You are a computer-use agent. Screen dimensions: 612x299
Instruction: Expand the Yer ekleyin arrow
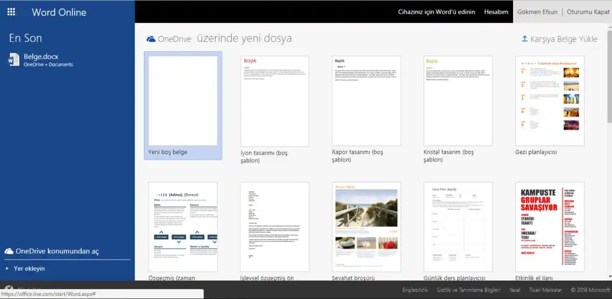click(x=7, y=269)
